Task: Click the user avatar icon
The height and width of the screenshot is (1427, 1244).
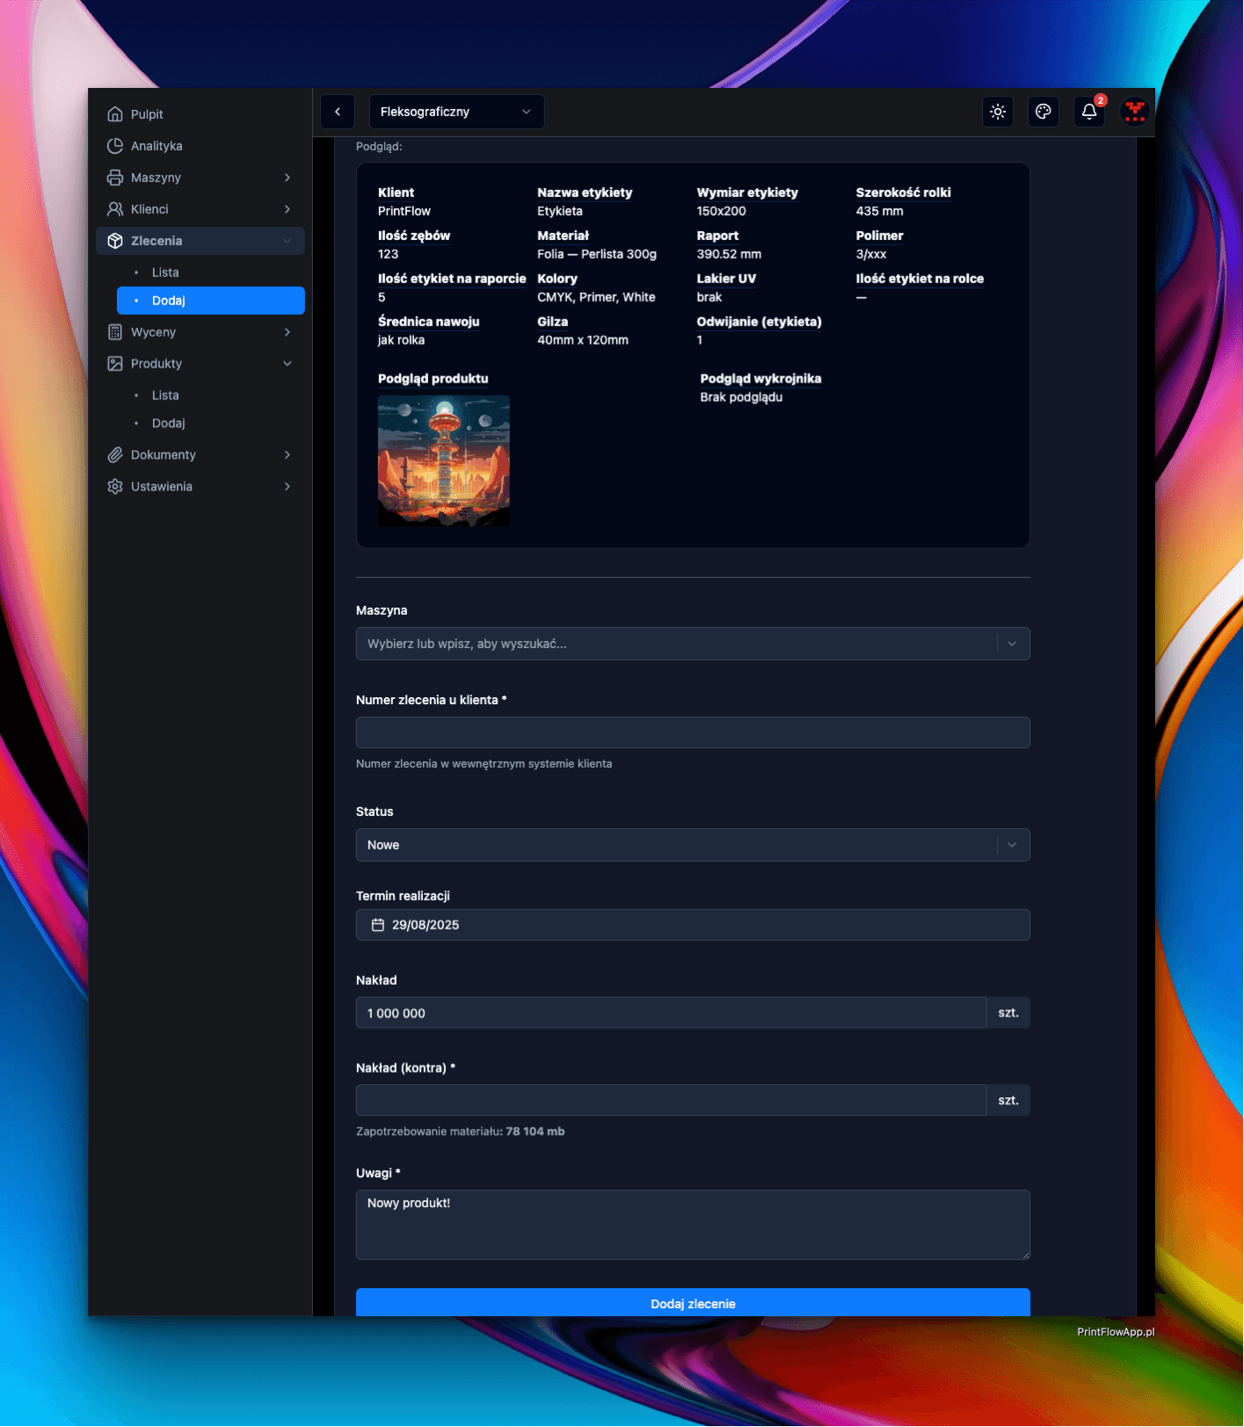Action: coord(1135,112)
